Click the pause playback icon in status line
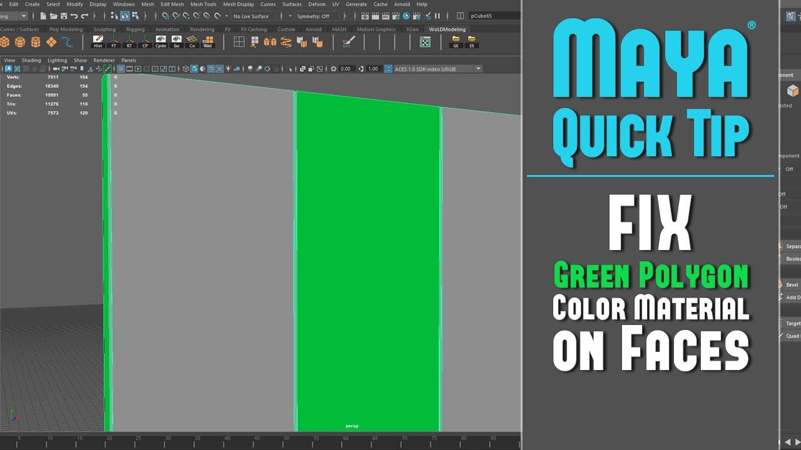Screen dimensions: 801x450 point(437,16)
